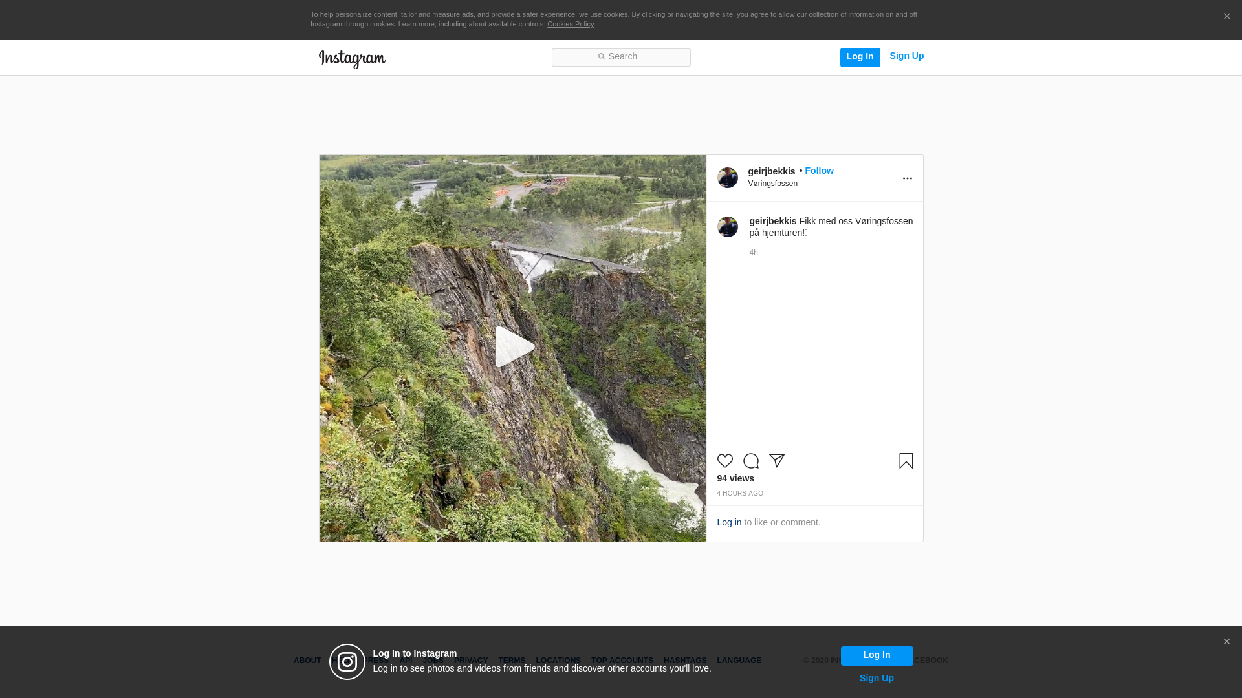This screenshot has width=1242, height=698.
Task: Open the LOCATIONS footer link
Action: (558, 661)
